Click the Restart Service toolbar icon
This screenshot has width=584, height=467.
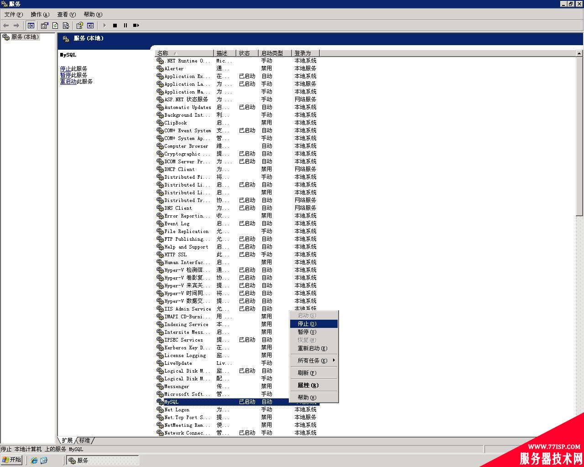pyautogui.click(x=136, y=26)
